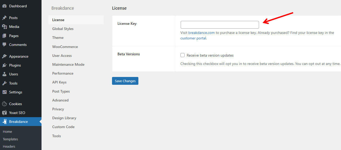
Task: Click the Breakdance settings heading
Action: coord(63,8)
